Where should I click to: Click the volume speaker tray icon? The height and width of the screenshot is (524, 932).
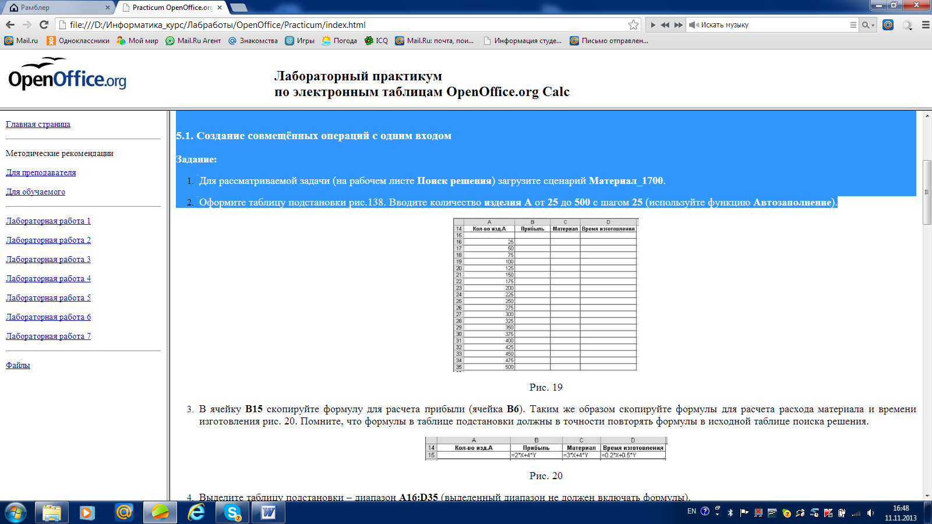870,513
